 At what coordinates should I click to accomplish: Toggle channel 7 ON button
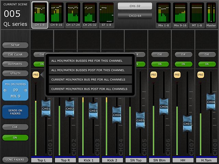(183, 64)
